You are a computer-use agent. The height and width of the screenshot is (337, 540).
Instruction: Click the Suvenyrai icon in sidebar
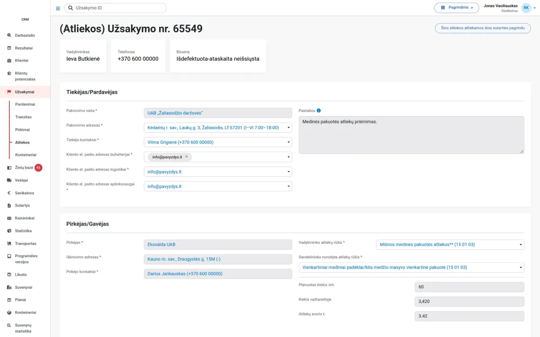pyautogui.click(x=9, y=287)
